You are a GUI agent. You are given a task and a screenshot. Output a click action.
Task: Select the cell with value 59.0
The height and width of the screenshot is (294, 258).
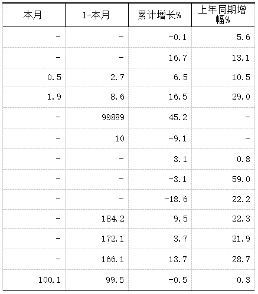click(x=223, y=179)
